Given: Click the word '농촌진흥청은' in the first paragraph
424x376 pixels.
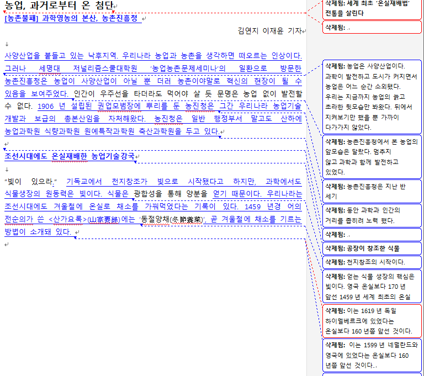Looking at the screenshot, I should (x=26, y=81).
